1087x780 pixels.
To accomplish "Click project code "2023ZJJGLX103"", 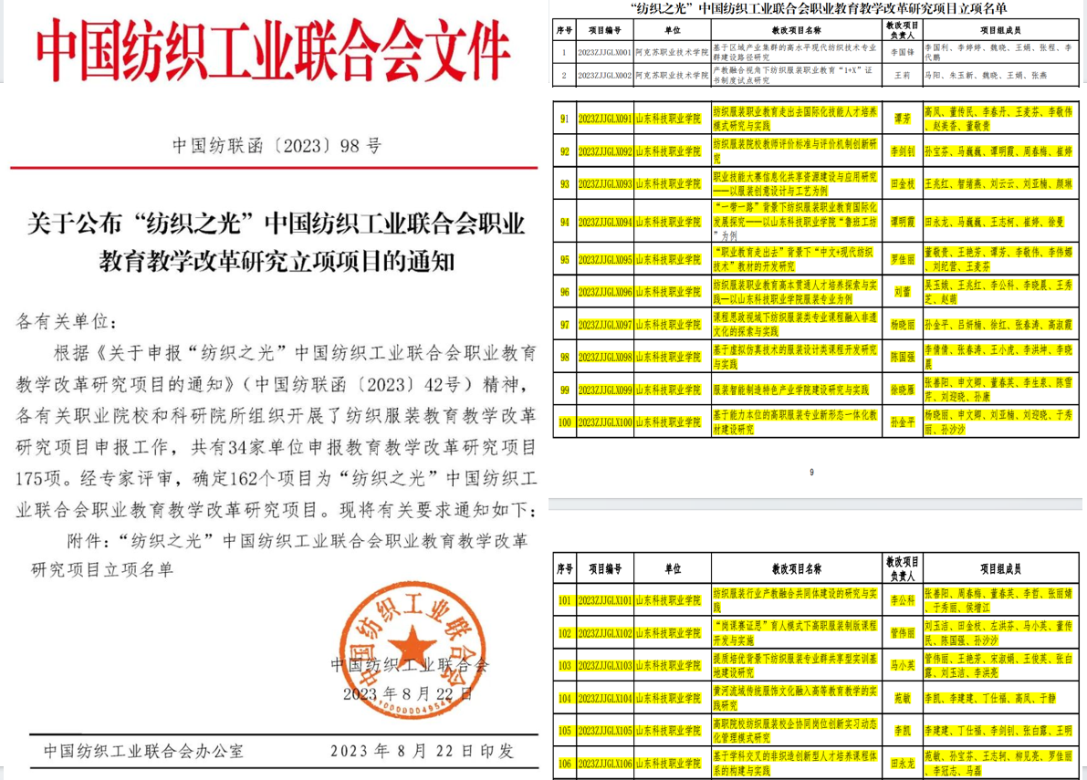I will tap(604, 666).
